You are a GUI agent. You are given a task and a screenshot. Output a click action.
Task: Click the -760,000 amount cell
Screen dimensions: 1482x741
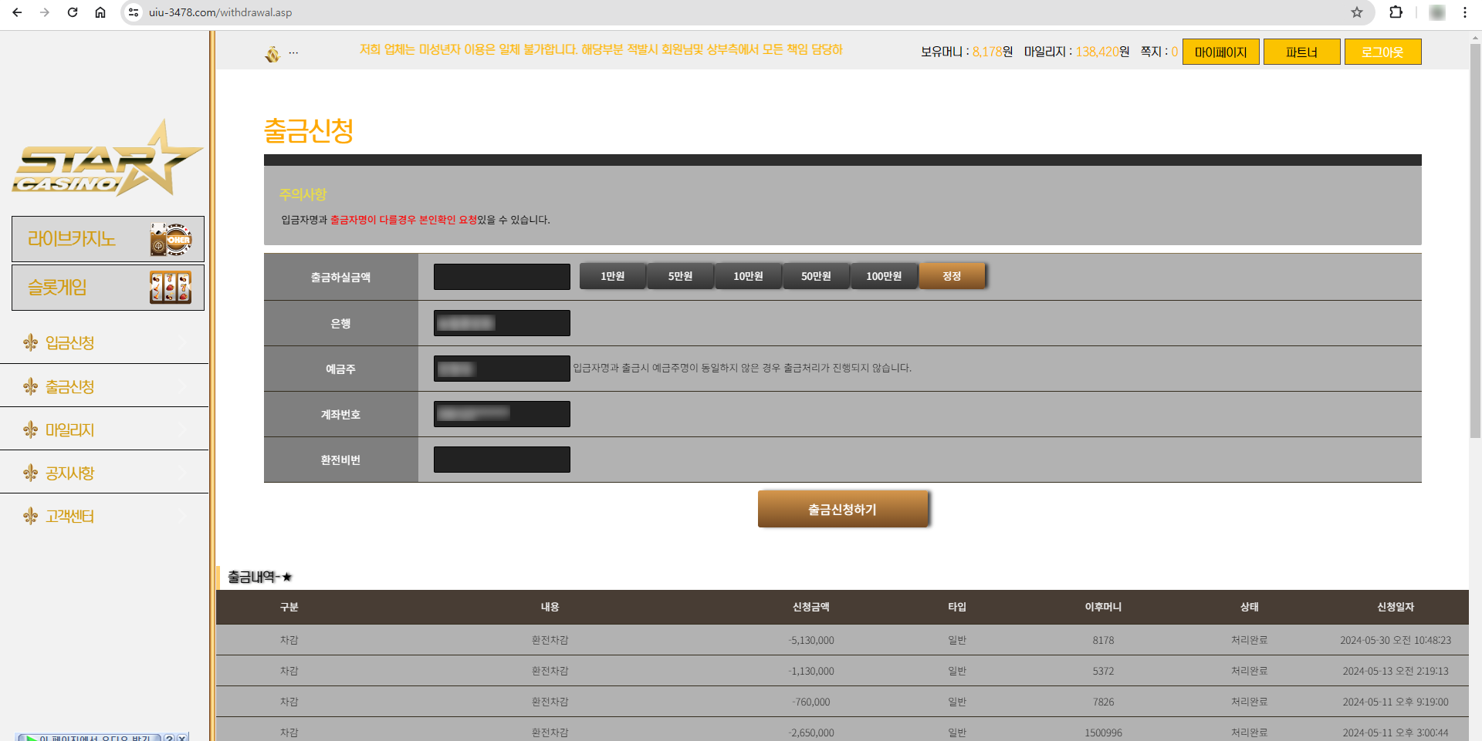[x=811, y=702]
